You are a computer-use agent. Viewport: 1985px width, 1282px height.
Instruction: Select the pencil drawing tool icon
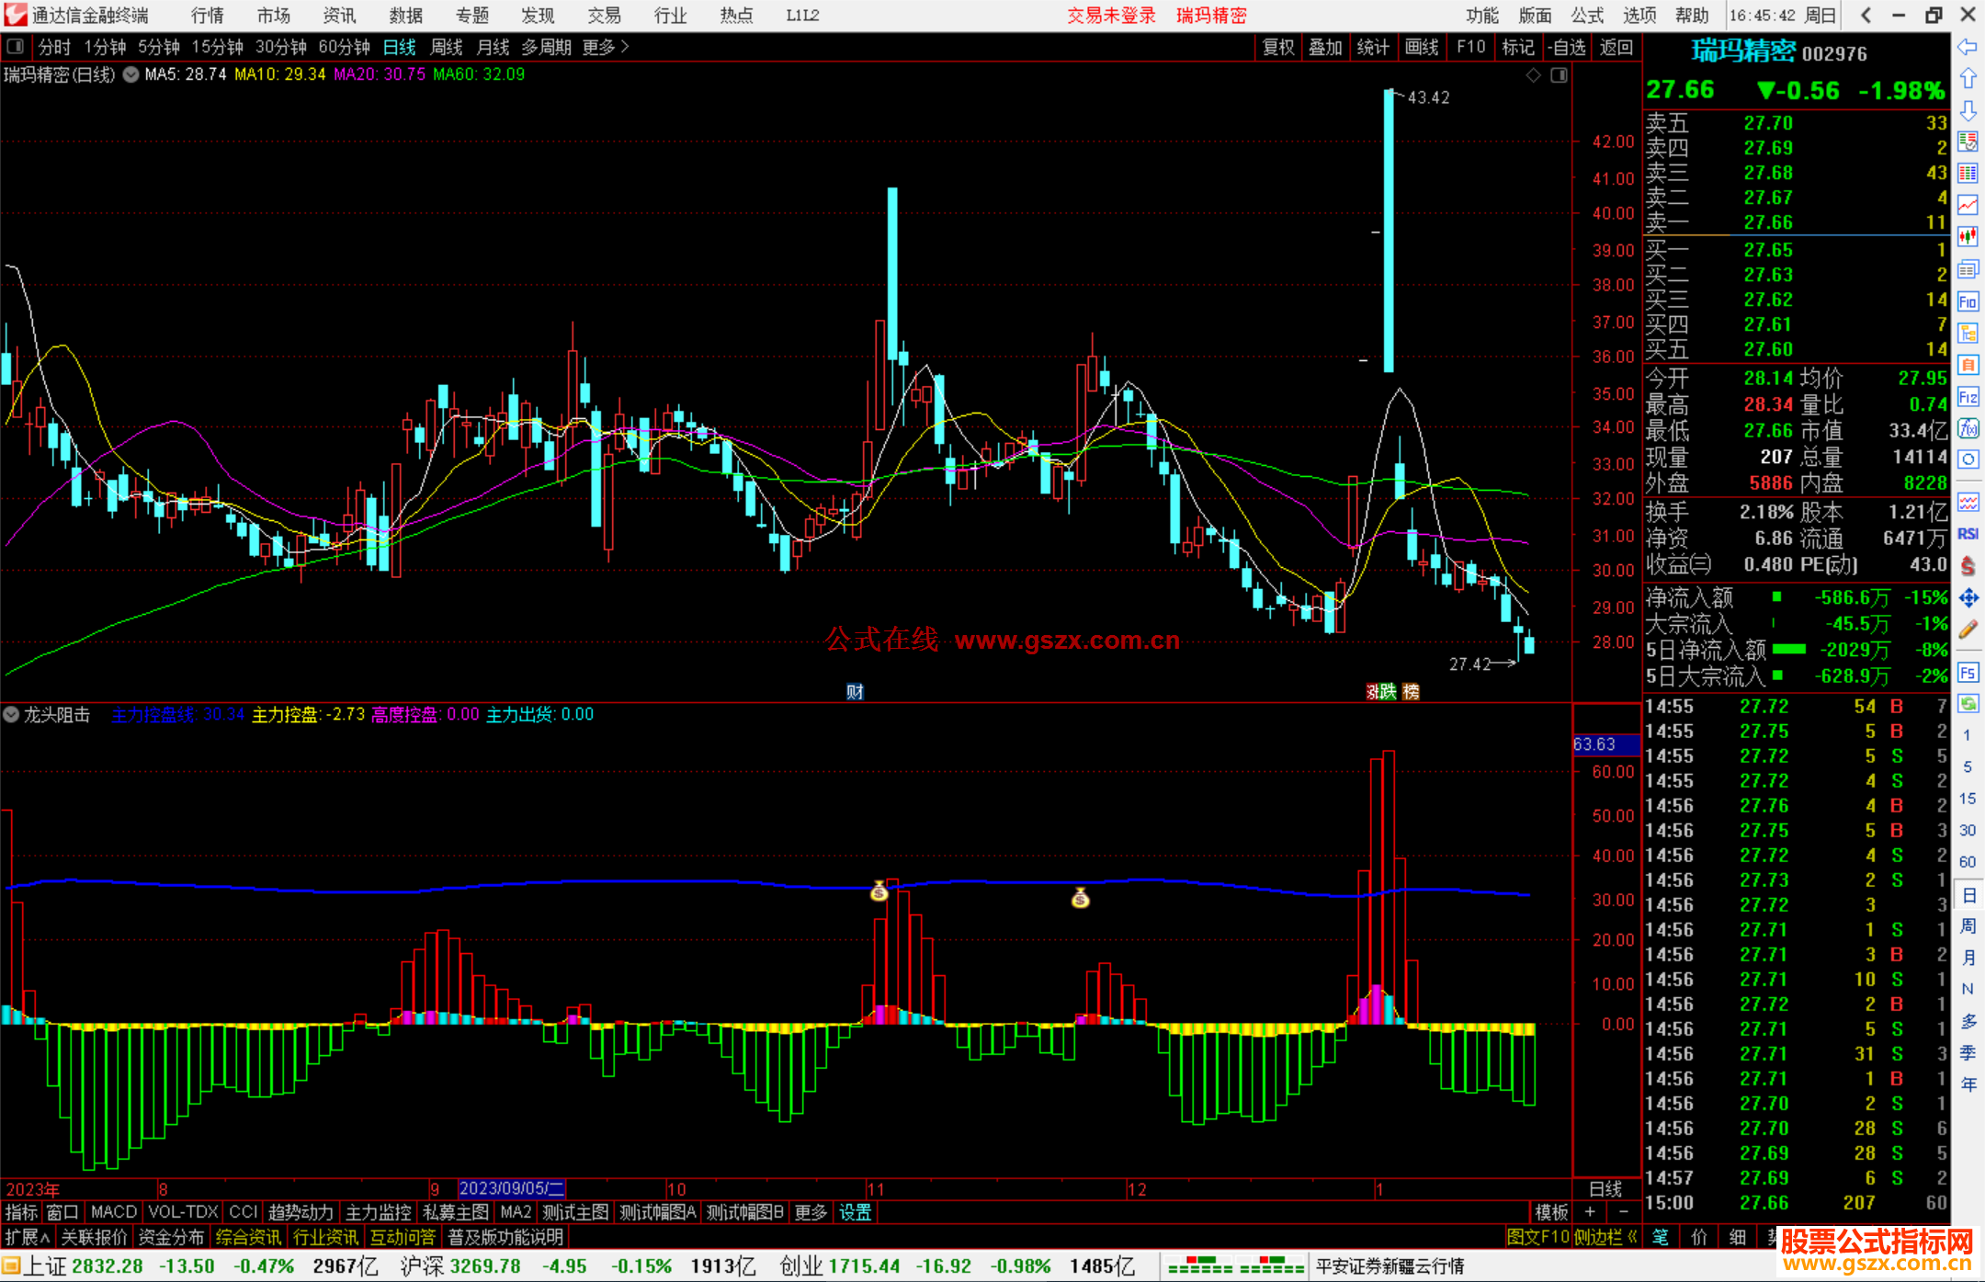[x=1968, y=630]
